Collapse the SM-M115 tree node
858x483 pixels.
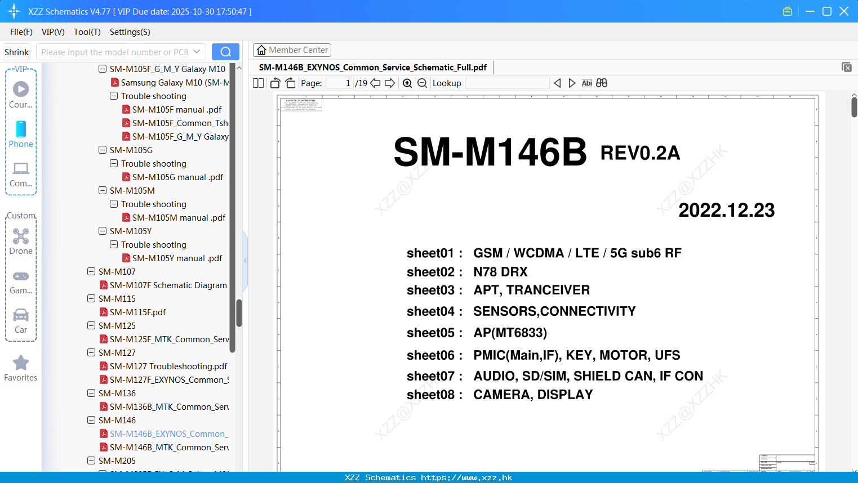click(x=91, y=298)
